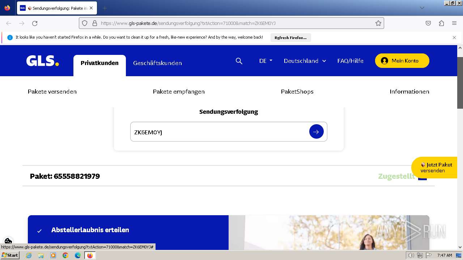Click the GLS logo

42,61
